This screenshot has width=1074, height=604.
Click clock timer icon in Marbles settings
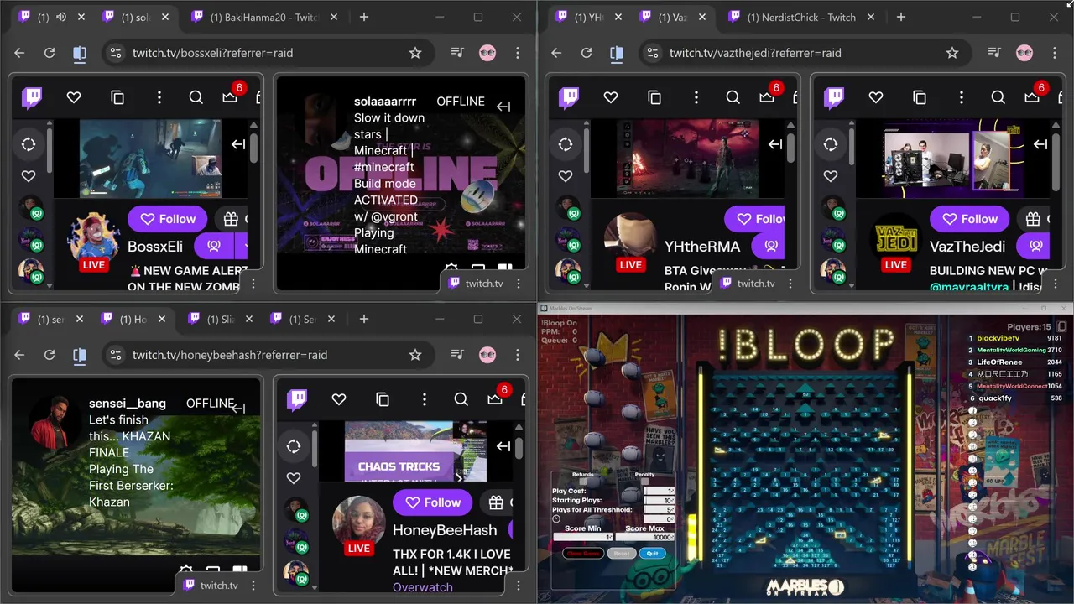click(x=556, y=518)
